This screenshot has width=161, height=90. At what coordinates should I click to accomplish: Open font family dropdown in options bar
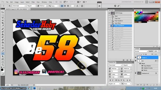[25, 6]
